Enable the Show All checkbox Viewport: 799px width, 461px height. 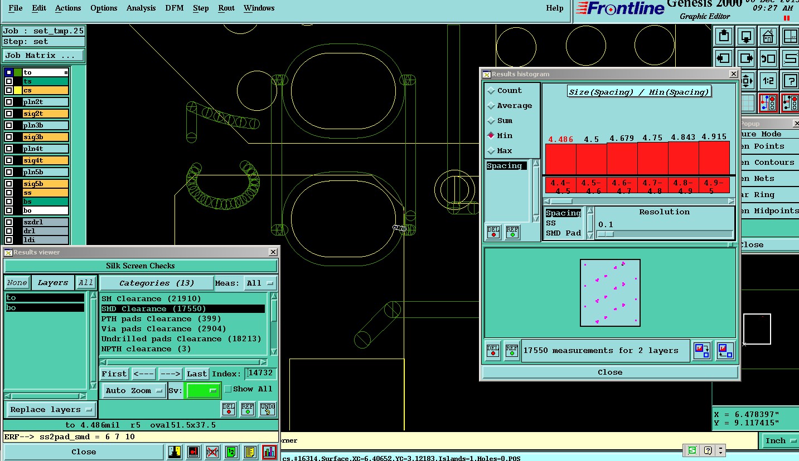(227, 389)
